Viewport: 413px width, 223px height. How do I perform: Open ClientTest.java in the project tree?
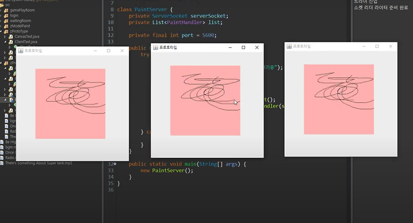[x=26, y=42]
